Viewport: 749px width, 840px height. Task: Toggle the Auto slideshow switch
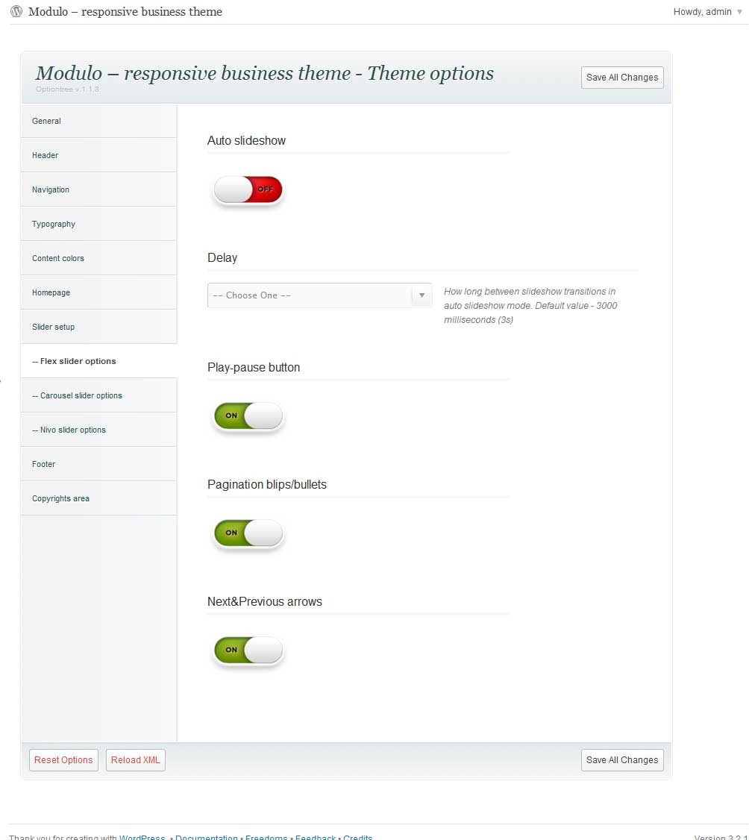[x=248, y=189]
